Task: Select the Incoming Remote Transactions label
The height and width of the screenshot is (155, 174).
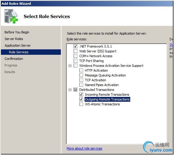Action: pos(107,95)
